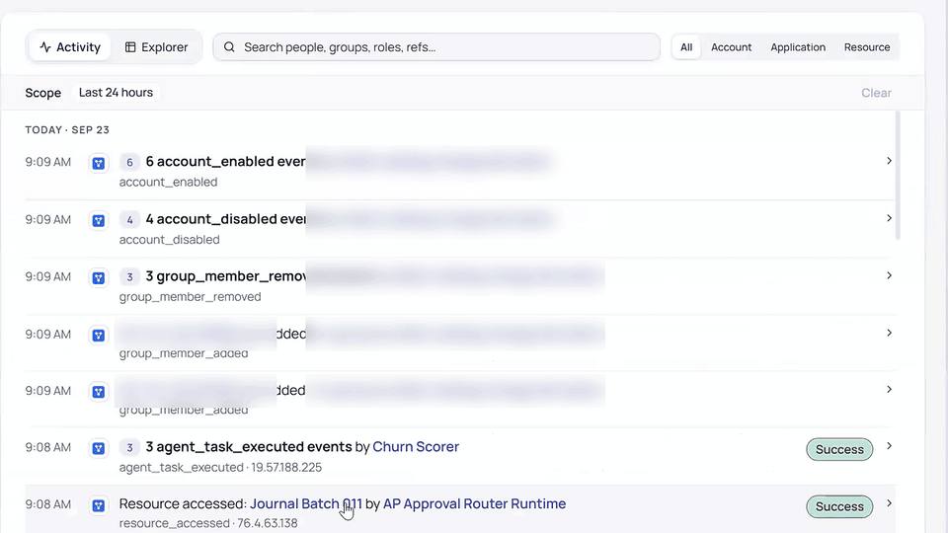Viewport: 948px width, 533px height.
Task: Expand the Resource accessed row chevron
Action: click(x=889, y=503)
